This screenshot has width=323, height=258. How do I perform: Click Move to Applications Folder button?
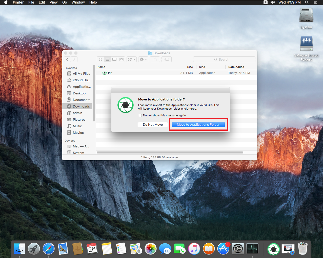pyautogui.click(x=198, y=125)
